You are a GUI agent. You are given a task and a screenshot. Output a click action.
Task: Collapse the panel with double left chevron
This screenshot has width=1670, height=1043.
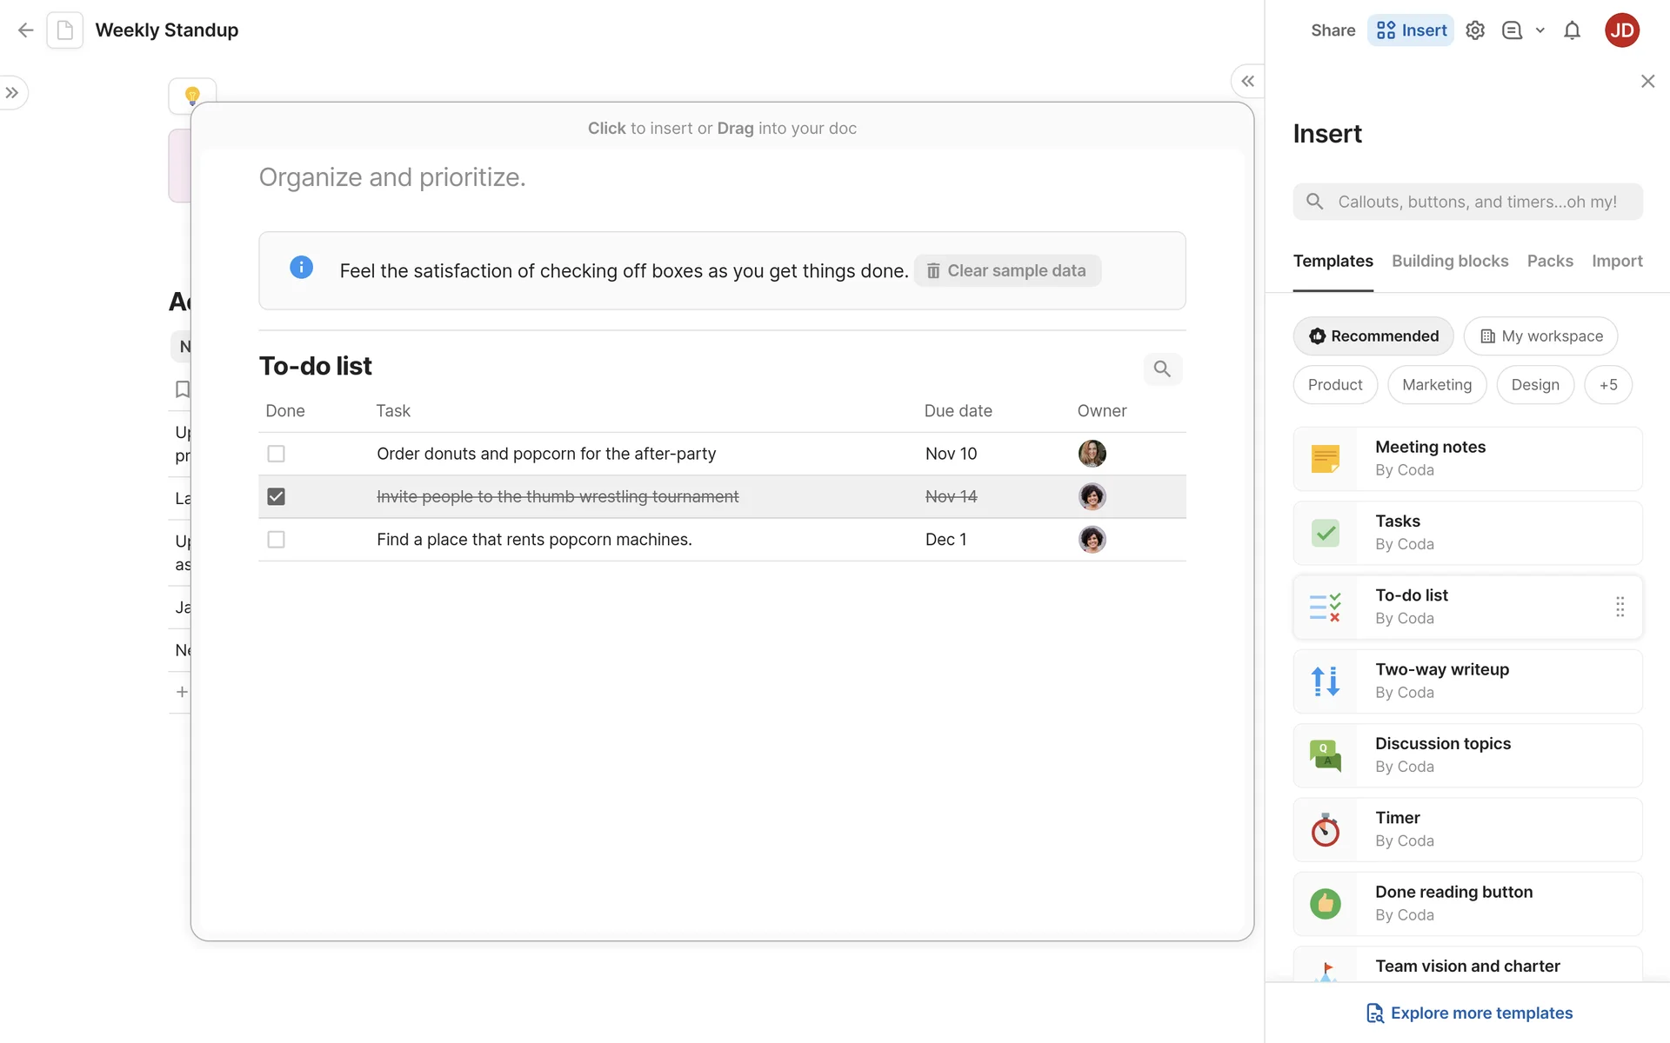[x=1247, y=81]
